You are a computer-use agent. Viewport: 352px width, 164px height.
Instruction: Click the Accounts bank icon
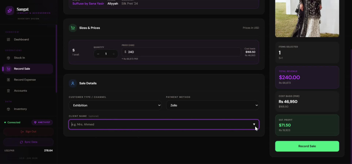coord(8,91)
